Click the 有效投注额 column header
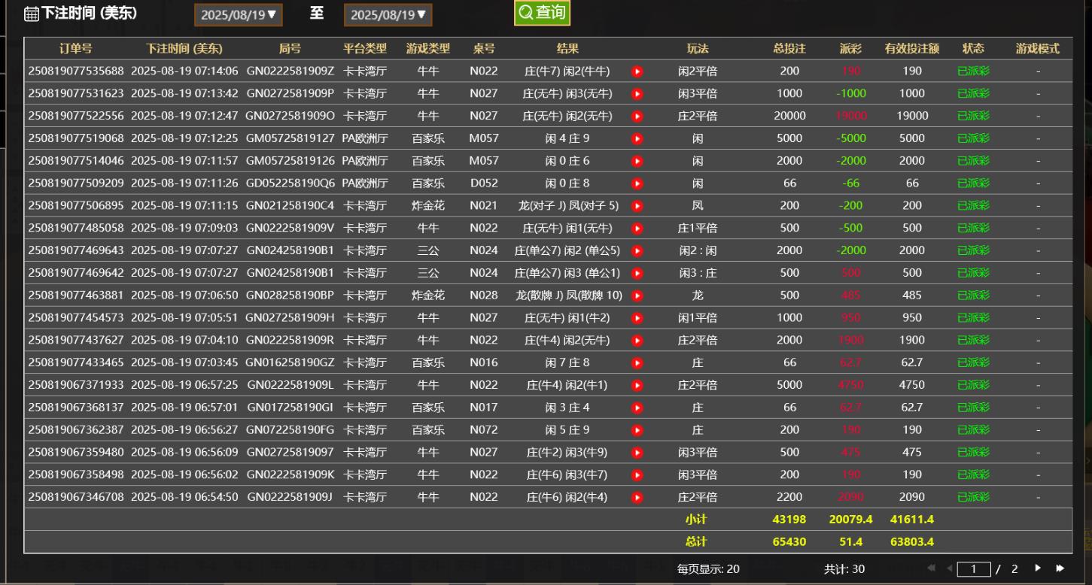 (911, 49)
